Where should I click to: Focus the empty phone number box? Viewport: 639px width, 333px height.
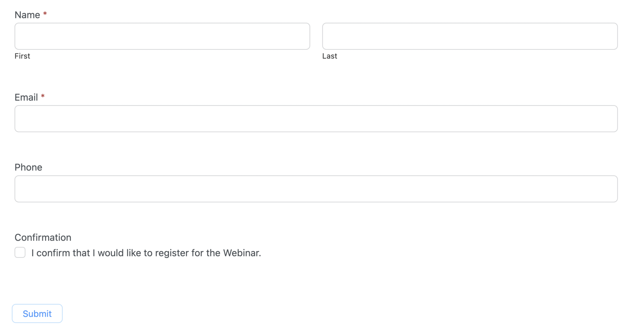click(x=316, y=189)
